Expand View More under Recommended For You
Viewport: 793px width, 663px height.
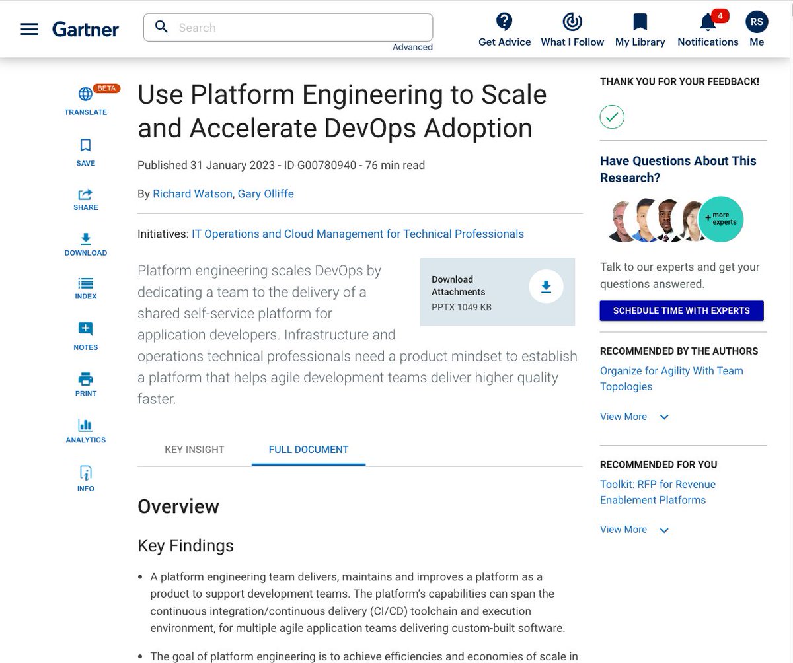(634, 530)
